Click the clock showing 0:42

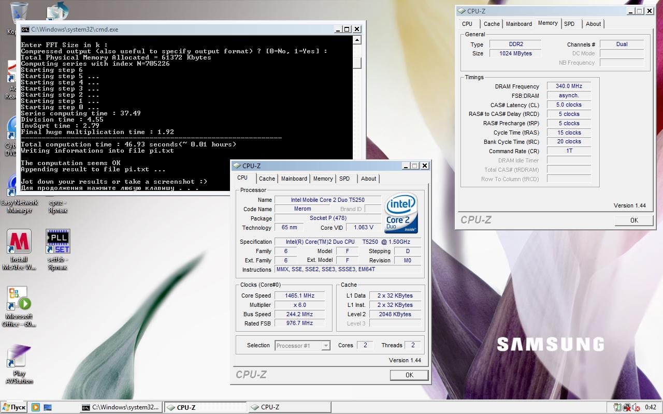point(651,407)
